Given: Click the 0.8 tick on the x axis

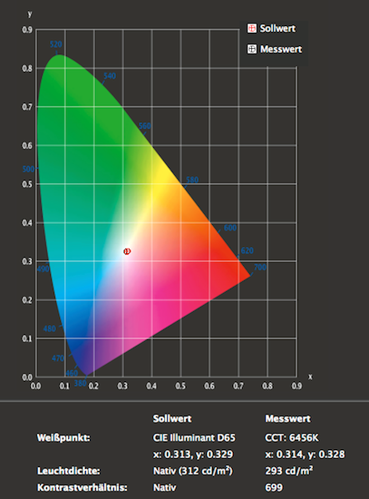Looking at the screenshot, I should [x=267, y=386].
